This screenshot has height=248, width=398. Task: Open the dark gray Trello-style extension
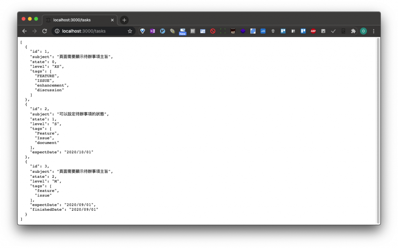point(293,31)
